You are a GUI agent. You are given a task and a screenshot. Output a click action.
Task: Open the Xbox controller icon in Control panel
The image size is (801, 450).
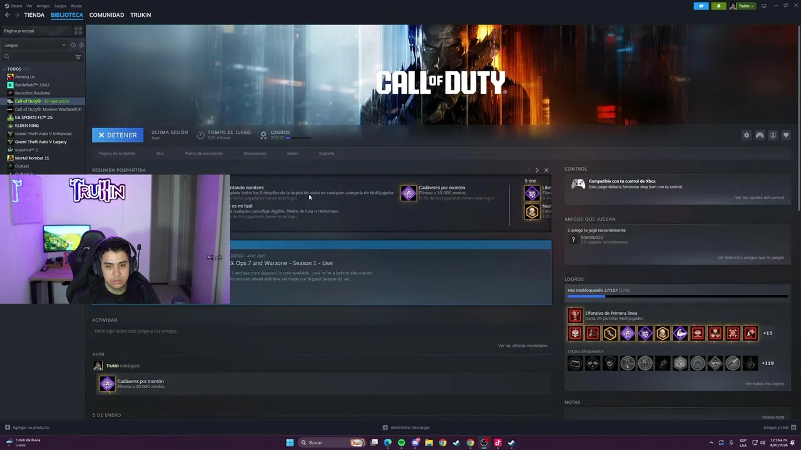(x=578, y=184)
